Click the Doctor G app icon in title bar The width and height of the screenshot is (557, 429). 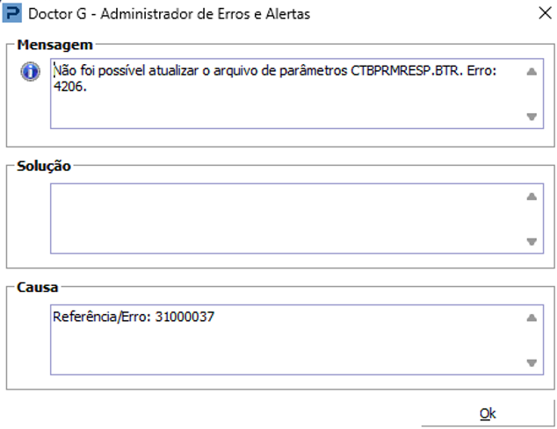click(12, 14)
